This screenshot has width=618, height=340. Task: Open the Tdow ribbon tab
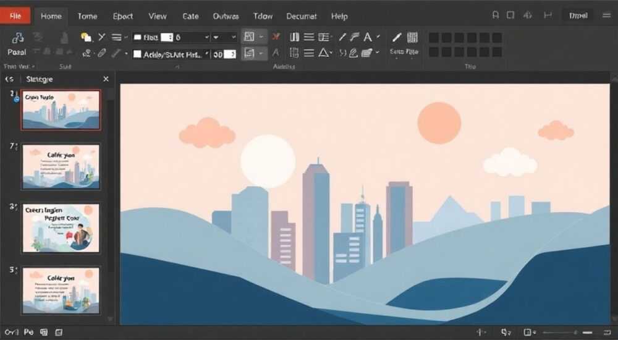[263, 16]
